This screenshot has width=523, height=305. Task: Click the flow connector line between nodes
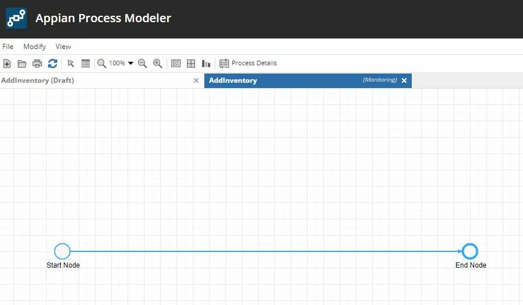pos(266,251)
